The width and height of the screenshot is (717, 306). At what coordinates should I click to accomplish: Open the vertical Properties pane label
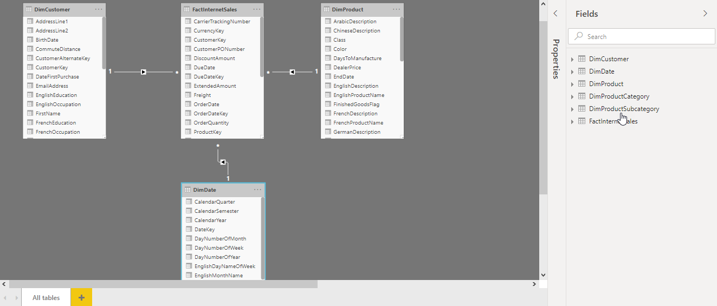coord(555,59)
